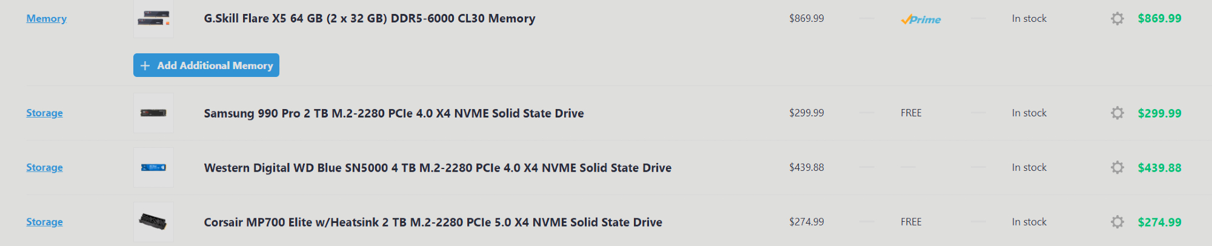Click the Storage link beside WD Blue SN5000

[44, 168]
